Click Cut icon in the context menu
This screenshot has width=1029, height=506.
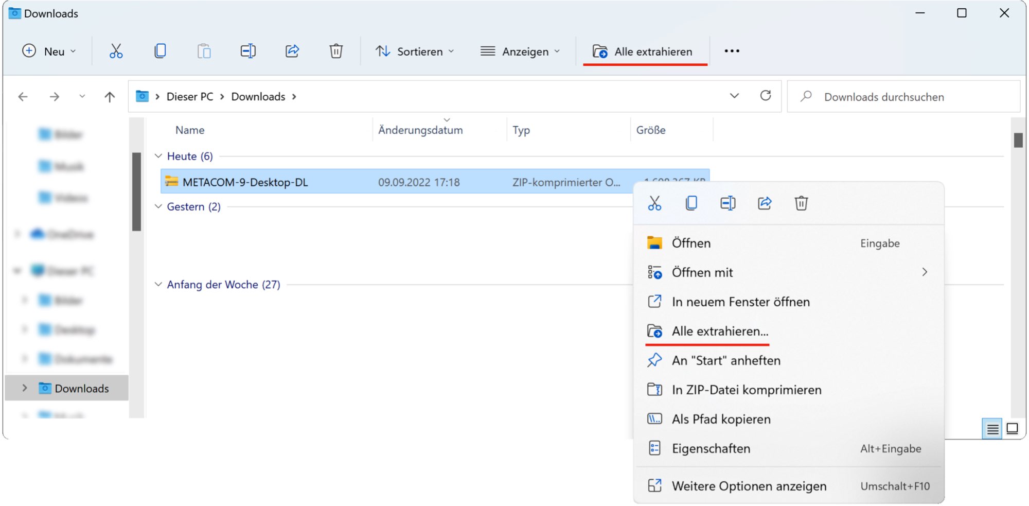[654, 203]
